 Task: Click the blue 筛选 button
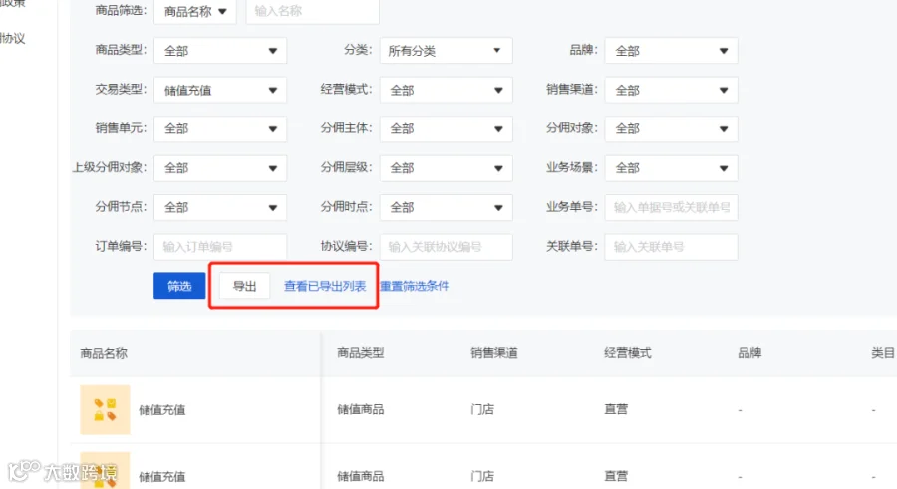(179, 286)
